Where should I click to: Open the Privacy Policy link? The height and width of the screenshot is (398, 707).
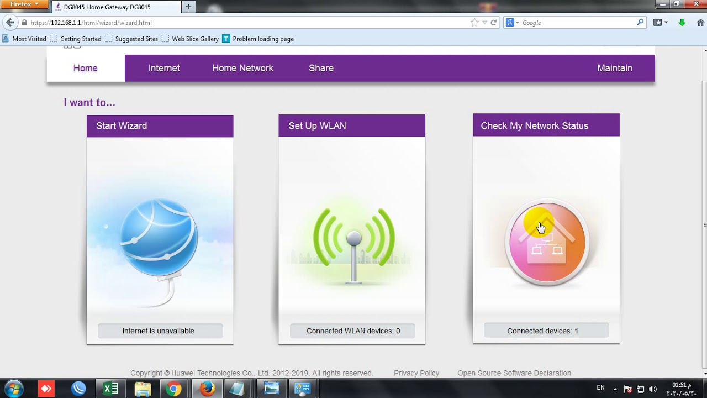[x=416, y=373]
